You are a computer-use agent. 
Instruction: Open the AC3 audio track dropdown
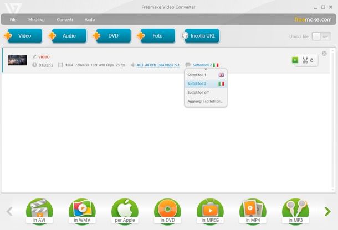point(155,65)
